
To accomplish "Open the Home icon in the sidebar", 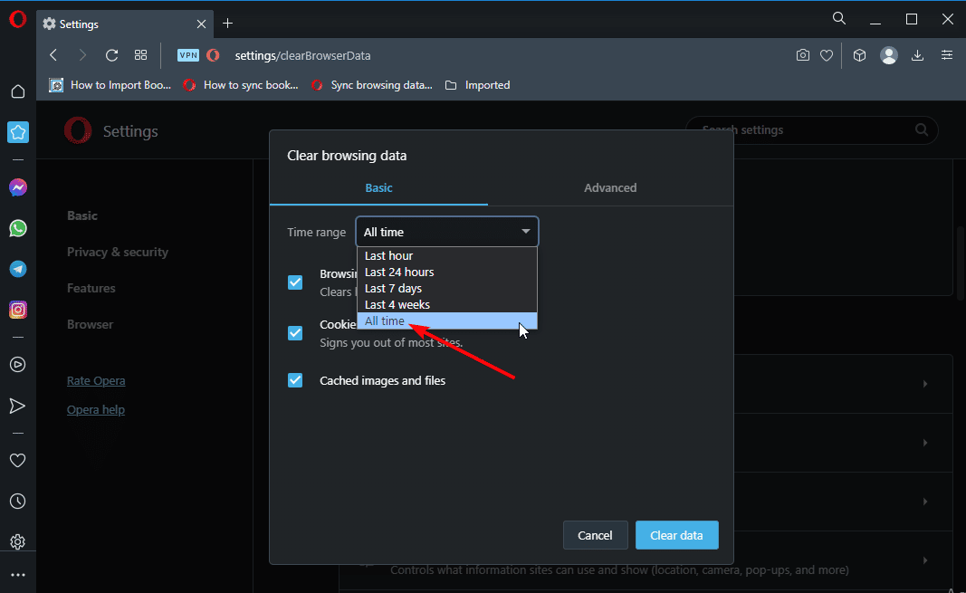I will 18,91.
